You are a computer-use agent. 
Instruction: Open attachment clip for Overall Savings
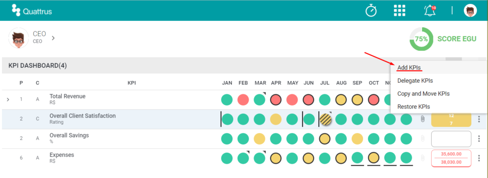tap(422, 138)
